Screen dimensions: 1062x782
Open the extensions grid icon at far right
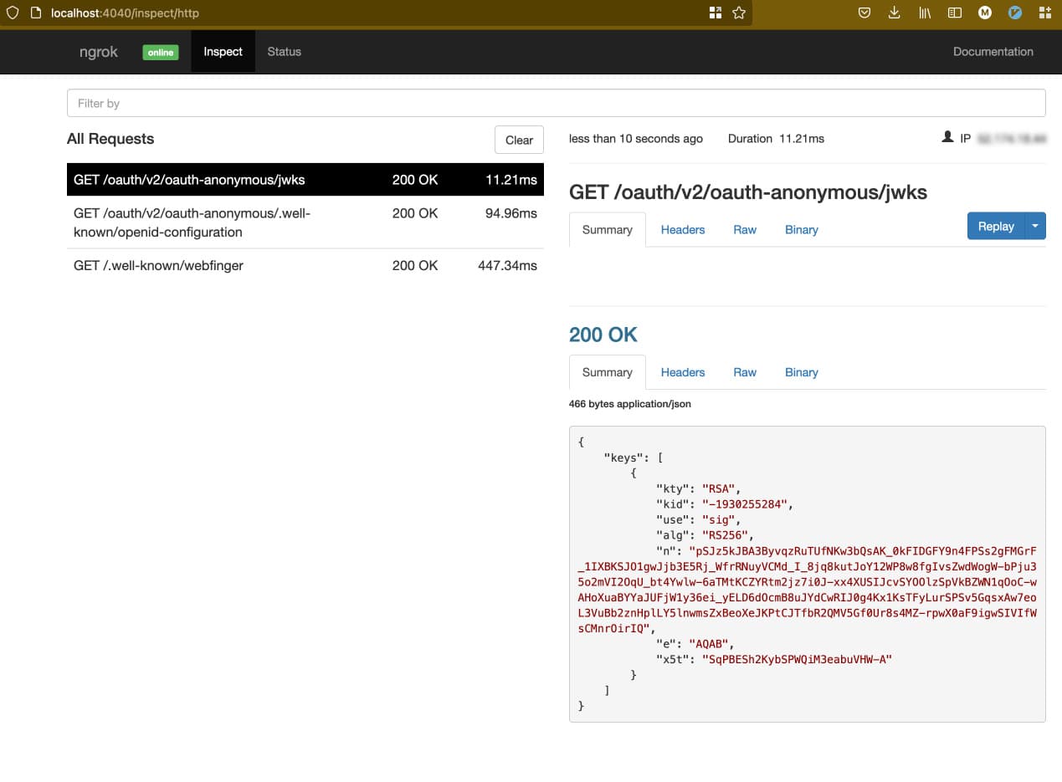point(1044,13)
